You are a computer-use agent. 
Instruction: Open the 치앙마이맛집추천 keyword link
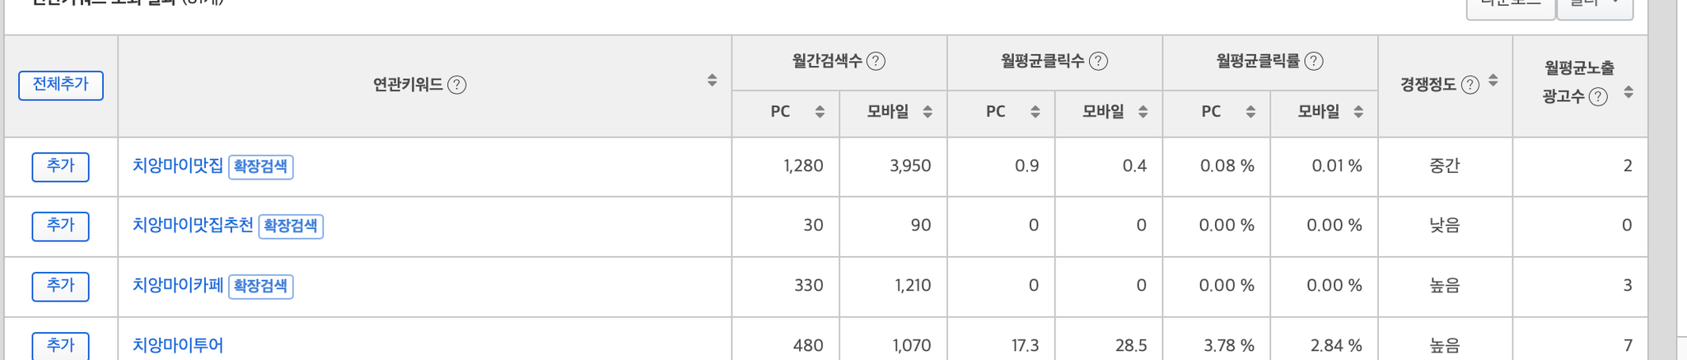pos(193,226)
